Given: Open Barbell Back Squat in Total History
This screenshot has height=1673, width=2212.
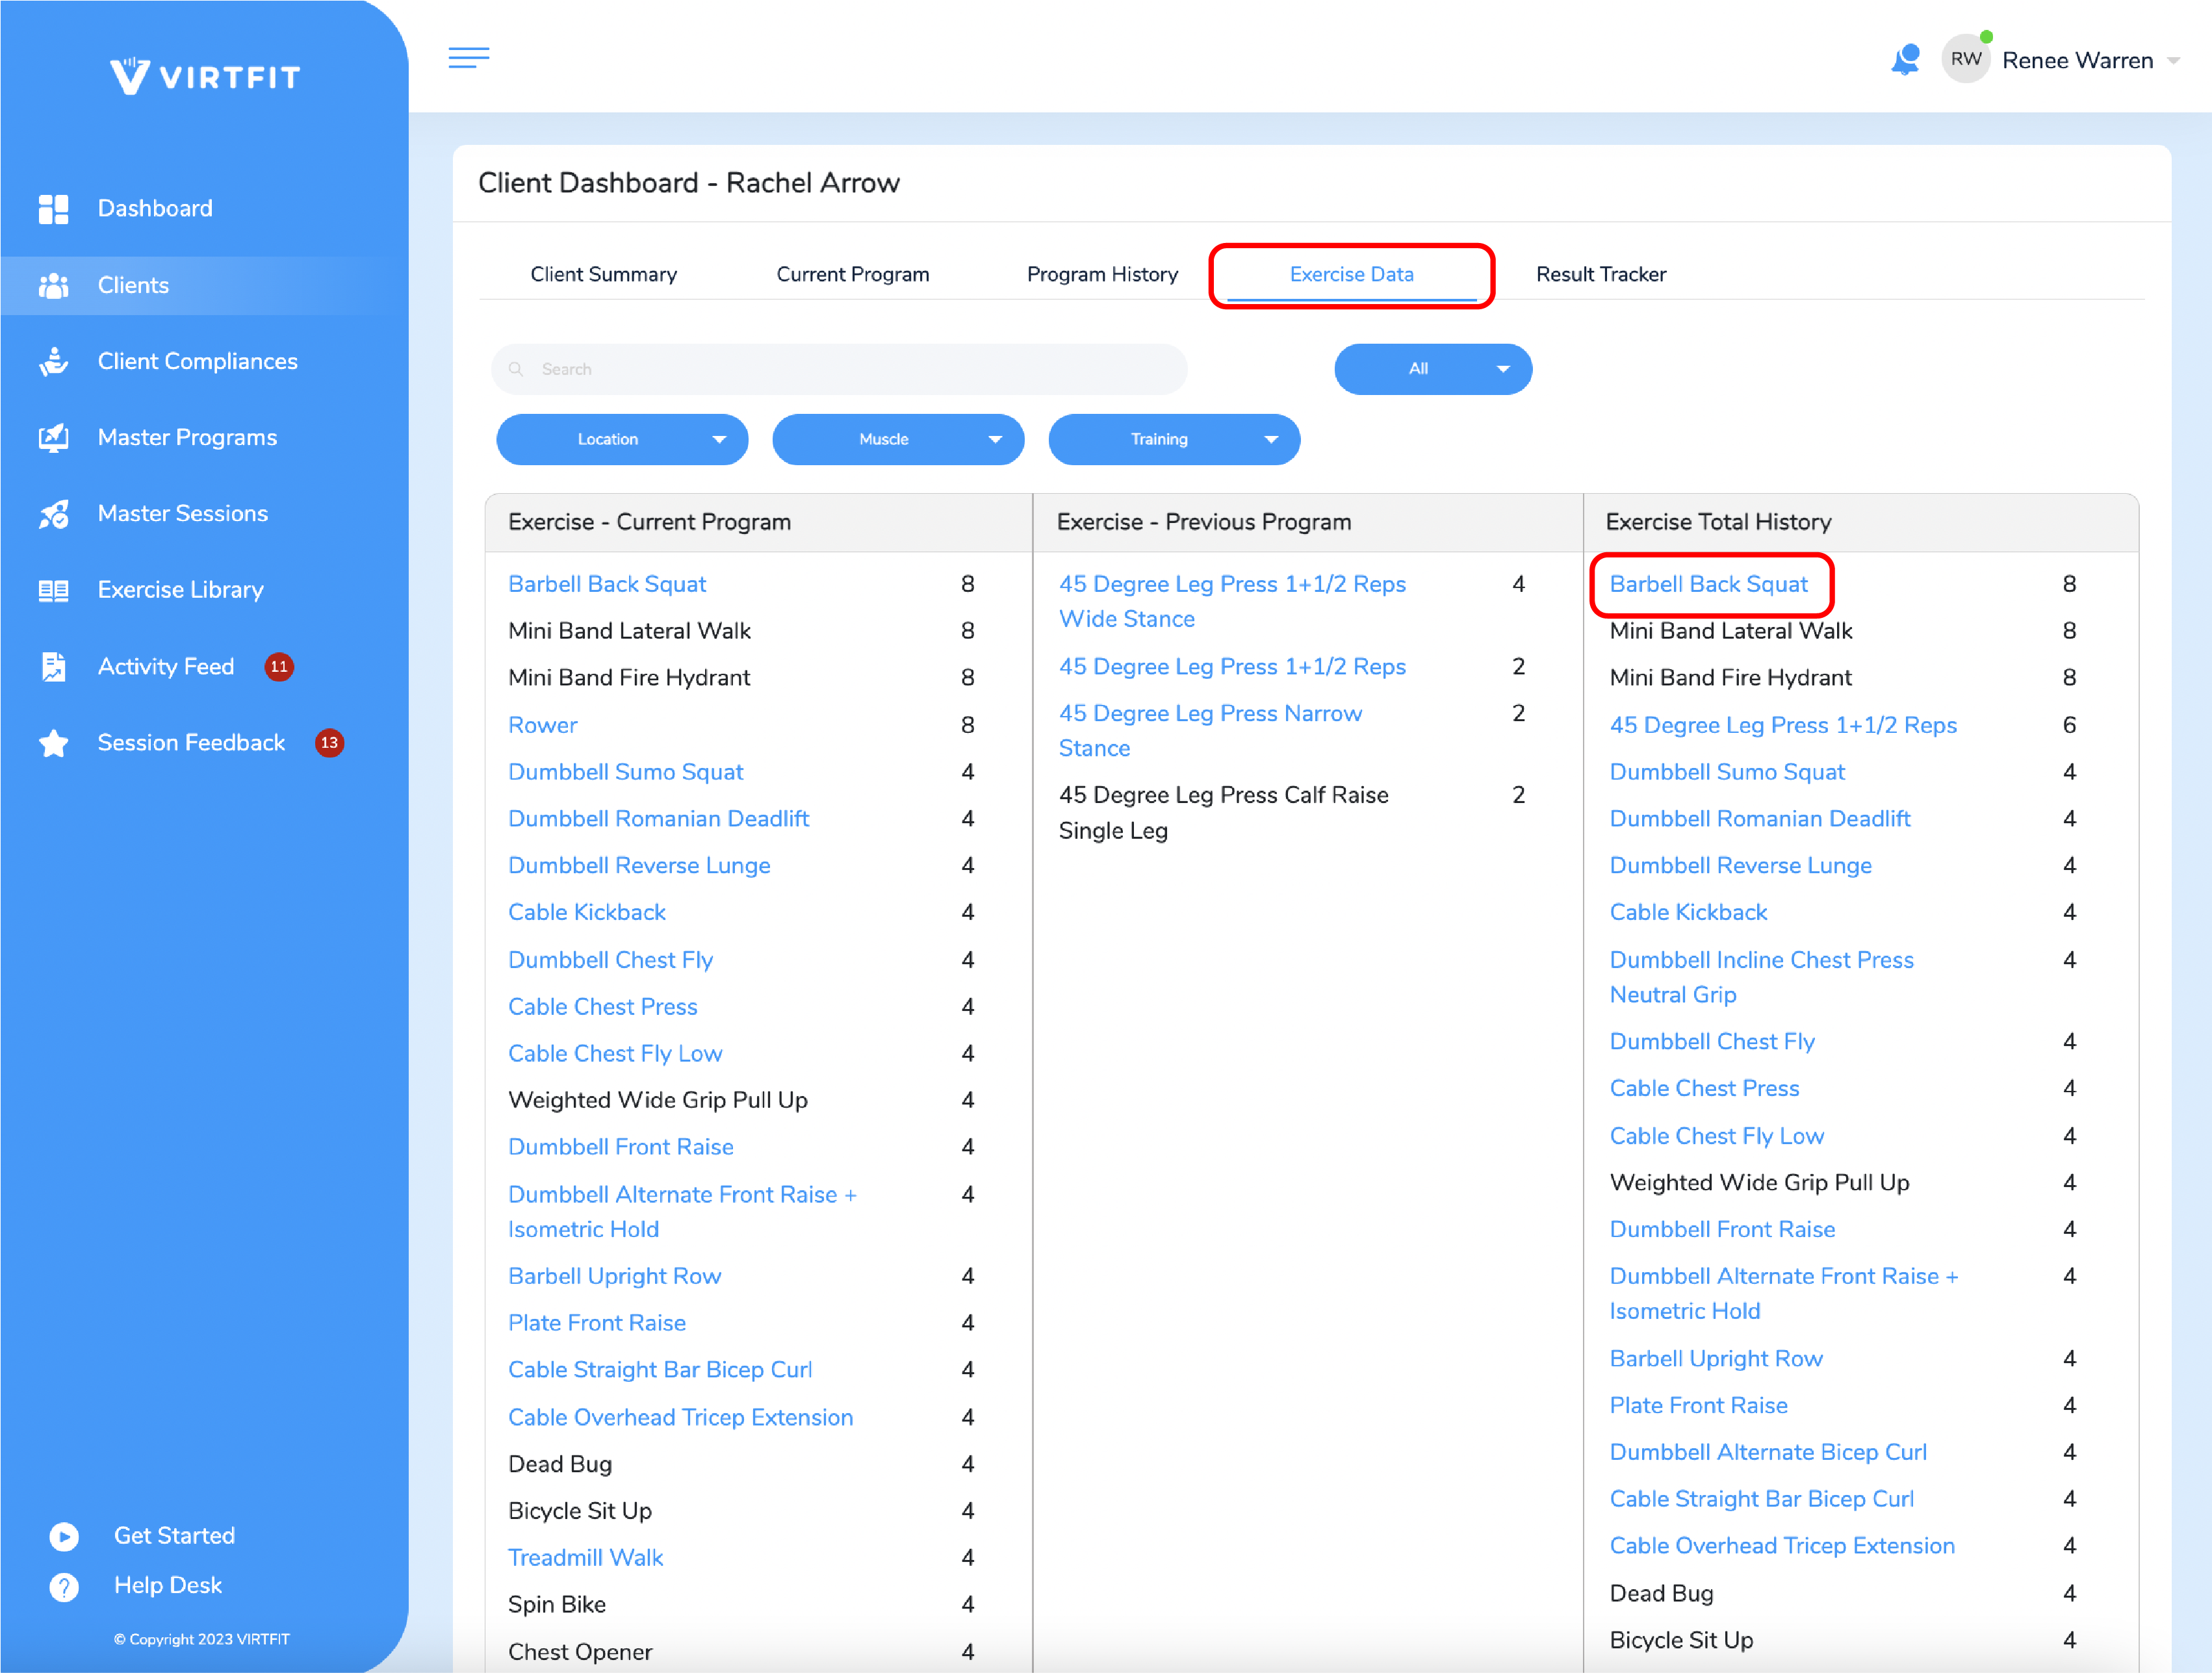Looking at the screenshot, I should point(1708,584).
